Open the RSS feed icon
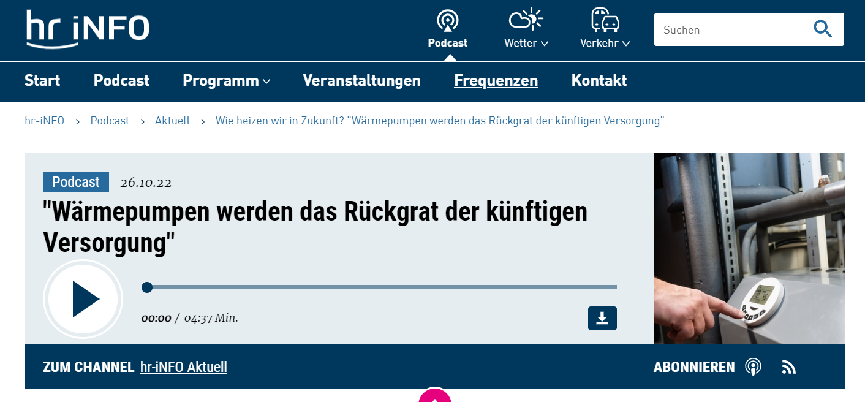Viewport: 865px width, 402px height. point(789,368)
